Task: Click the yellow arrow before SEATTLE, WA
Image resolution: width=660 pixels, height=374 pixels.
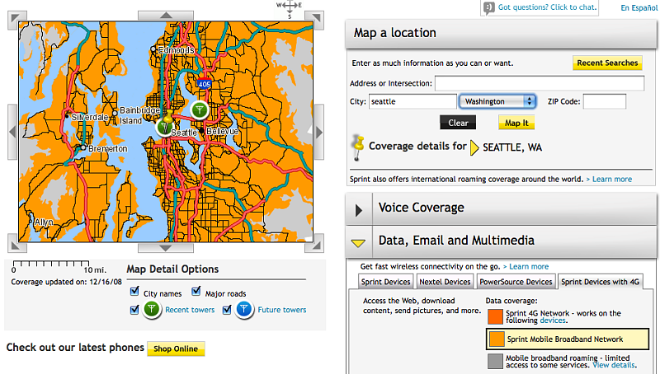Action: 474,147
